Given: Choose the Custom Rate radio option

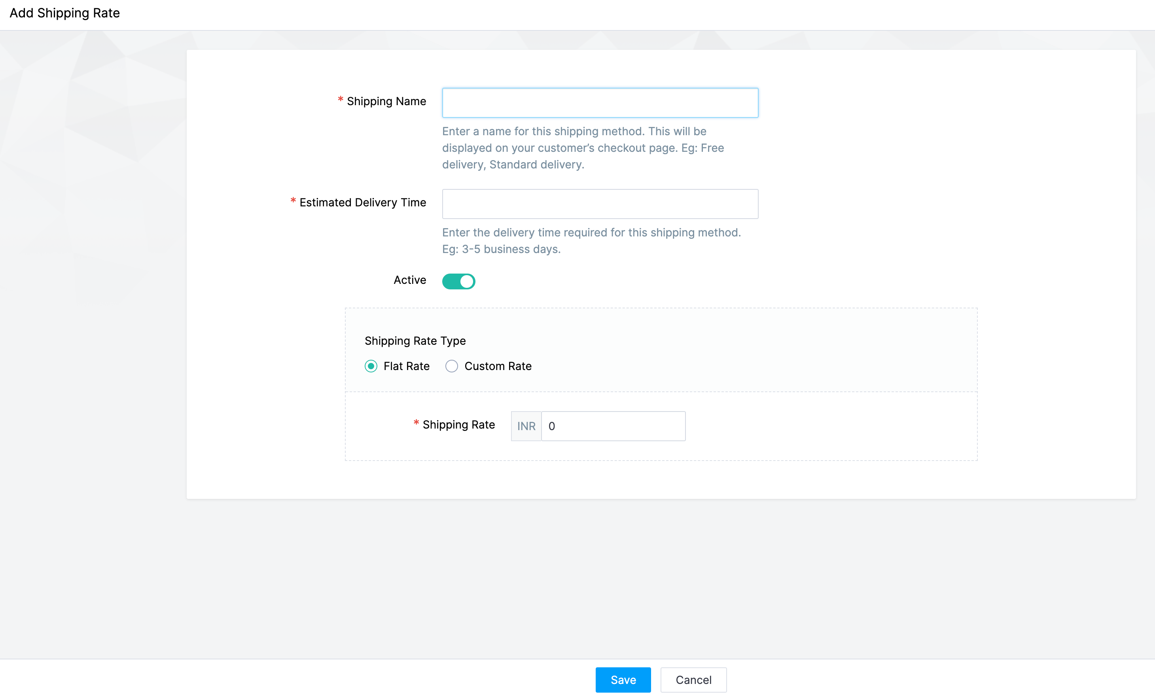Looking at the screenshot, I should pos(451,366).
